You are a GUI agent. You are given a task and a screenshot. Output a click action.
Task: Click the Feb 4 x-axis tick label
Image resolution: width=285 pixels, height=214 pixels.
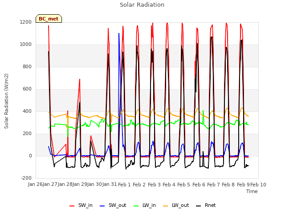click(169, 185)
